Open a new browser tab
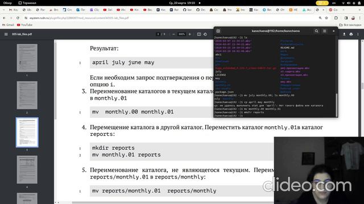Viewport: 364px width, 204px height. click(344, 10)
